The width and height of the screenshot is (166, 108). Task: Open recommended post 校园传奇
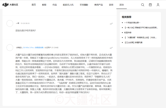128,32
